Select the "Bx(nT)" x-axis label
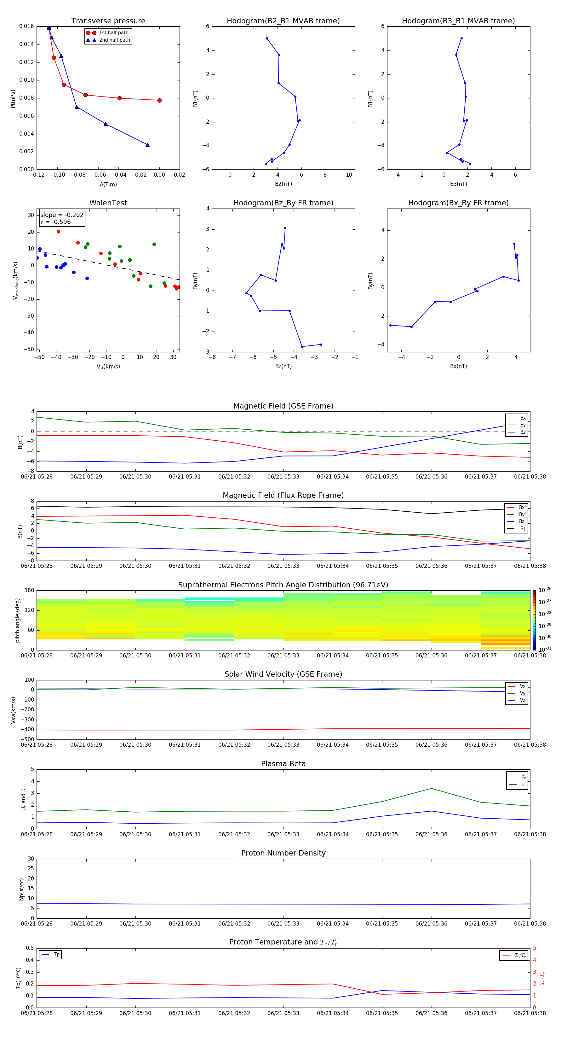567x1041 pixels. pyautogui.click(x=458, y=367)
